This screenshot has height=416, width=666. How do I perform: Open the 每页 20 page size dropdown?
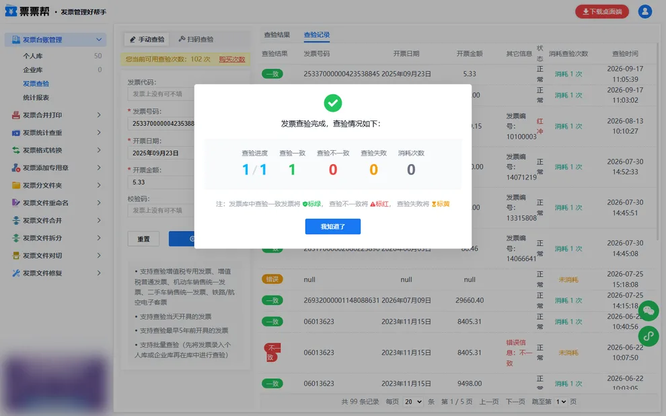tap(413, 402)
